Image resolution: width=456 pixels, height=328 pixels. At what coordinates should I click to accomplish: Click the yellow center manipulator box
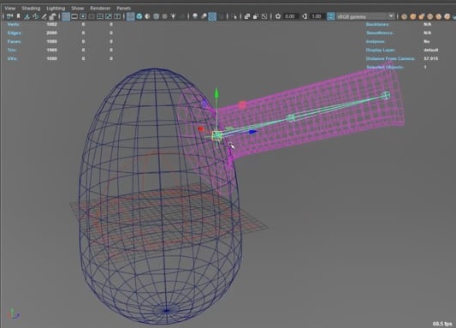tap(216, 135)
